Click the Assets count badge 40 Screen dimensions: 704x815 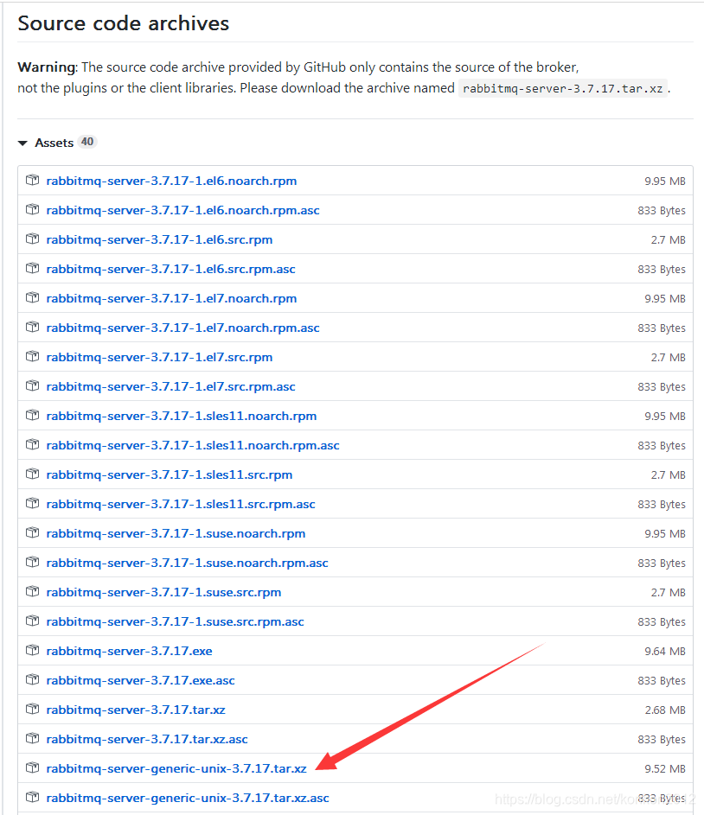point(87,142)
